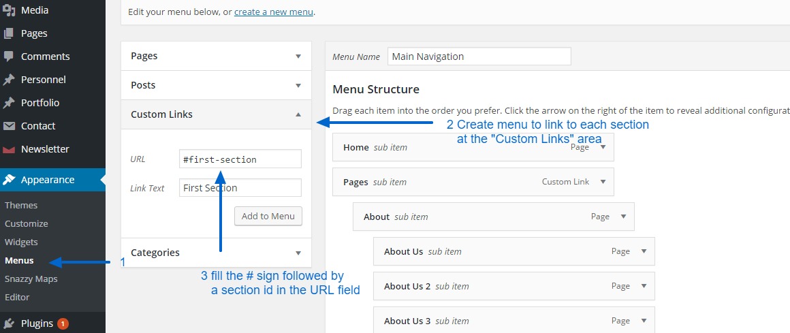
Task: Click the Contact envelope icon
Action: click(9, 126)
